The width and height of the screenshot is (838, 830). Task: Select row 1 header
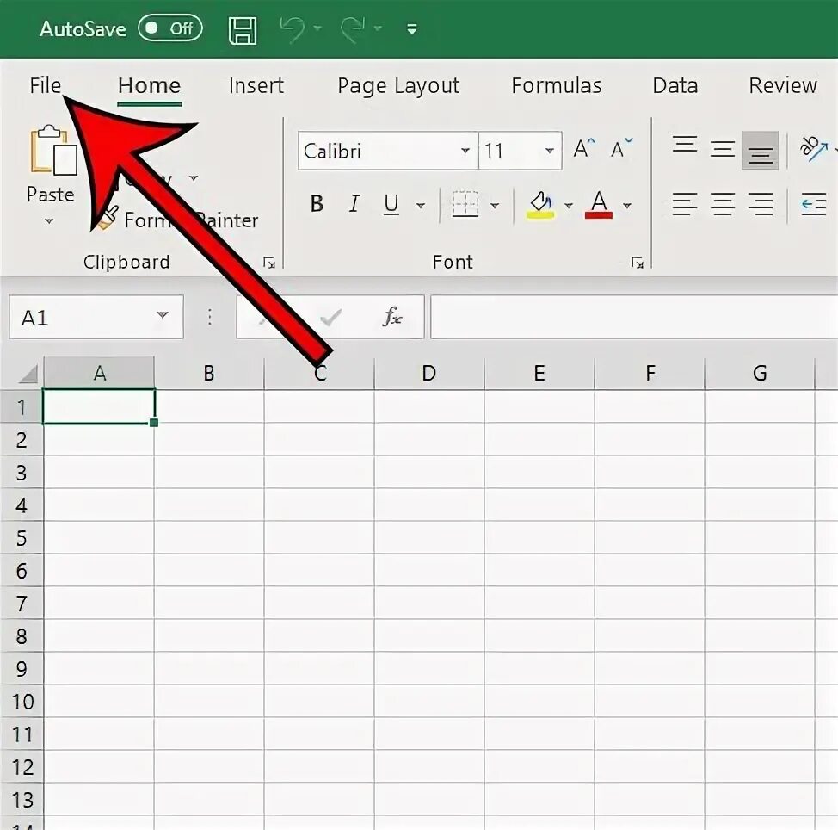pyautogui.click(x=22, y=407)
